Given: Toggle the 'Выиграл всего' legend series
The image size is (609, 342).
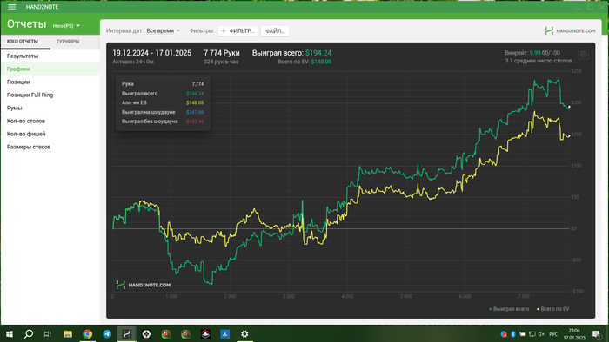Looking at the screenshot, I should pos(509,309).
